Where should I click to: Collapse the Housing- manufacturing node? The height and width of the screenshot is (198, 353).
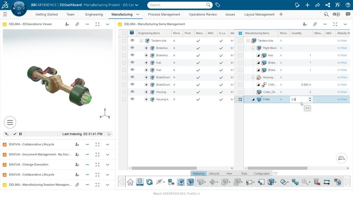[x=253, y=77]
